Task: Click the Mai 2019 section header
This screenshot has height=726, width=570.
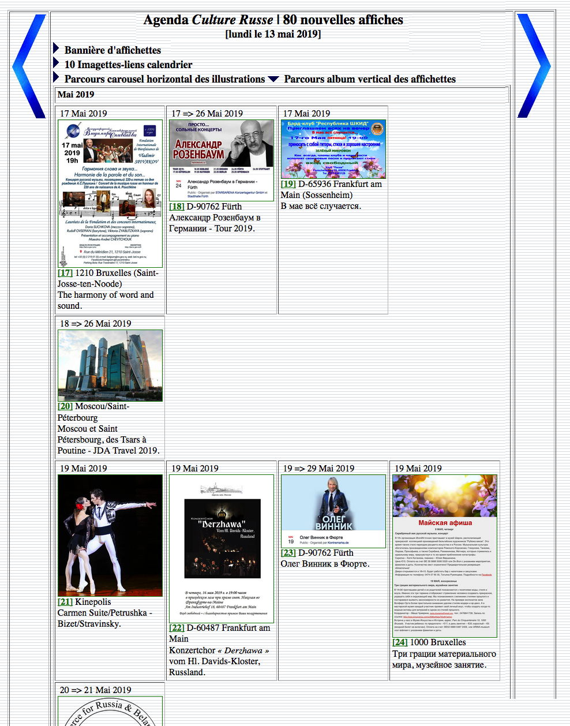Action: pyautogui.click(x=76, y=95)
